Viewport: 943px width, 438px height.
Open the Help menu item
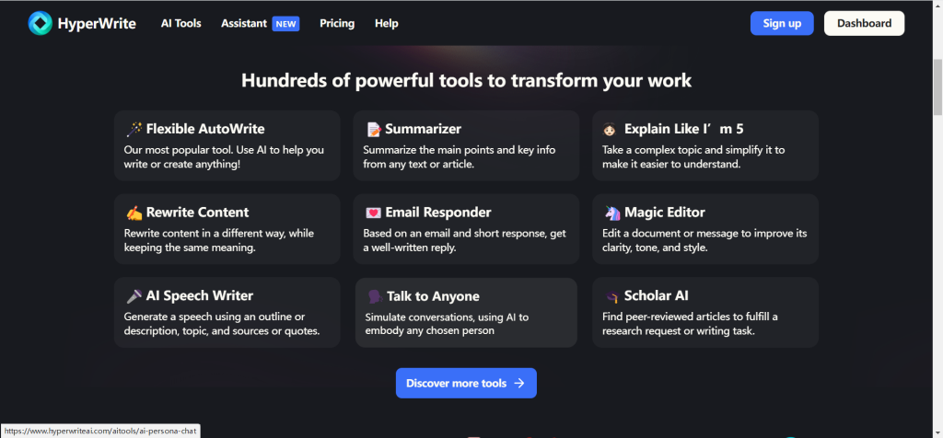click(x=386, y=23)
